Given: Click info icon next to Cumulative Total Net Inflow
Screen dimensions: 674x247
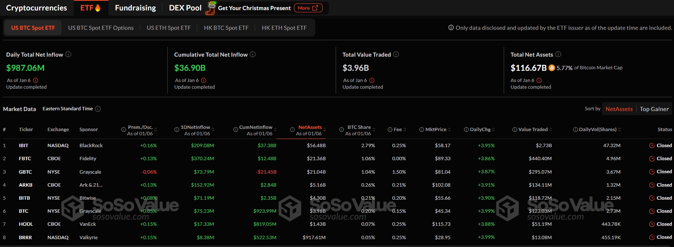Looking at the screenshot, I should click(253, 54).
